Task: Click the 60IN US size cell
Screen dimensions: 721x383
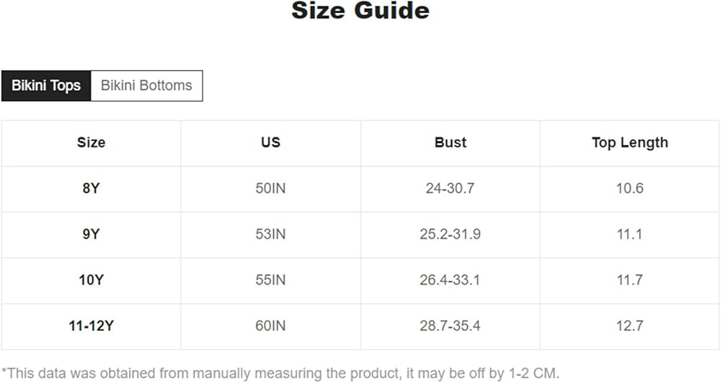Action: (270, 326)
